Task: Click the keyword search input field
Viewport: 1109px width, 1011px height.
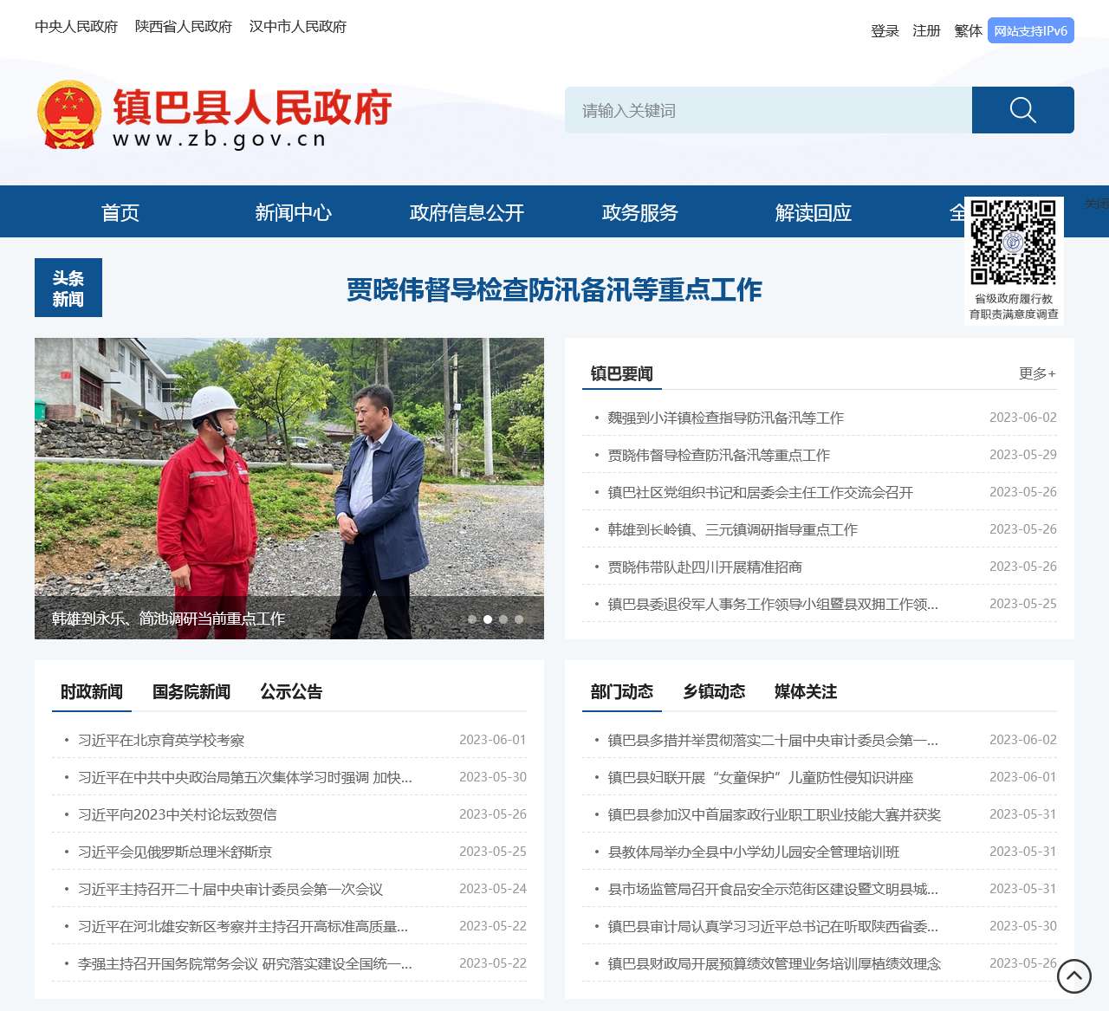Action: [x=768, y=110]
